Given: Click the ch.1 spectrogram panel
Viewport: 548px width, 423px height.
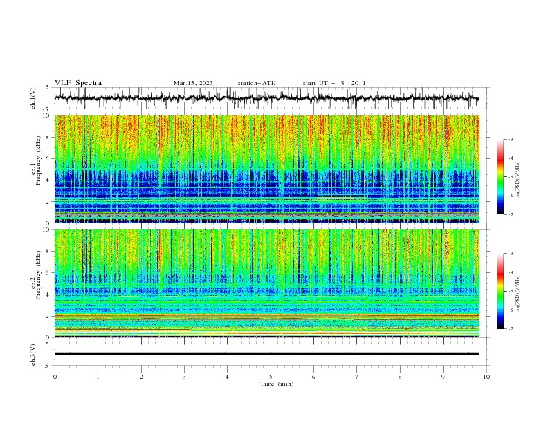Looking at the screenshot, I should [x=267, y=169].
